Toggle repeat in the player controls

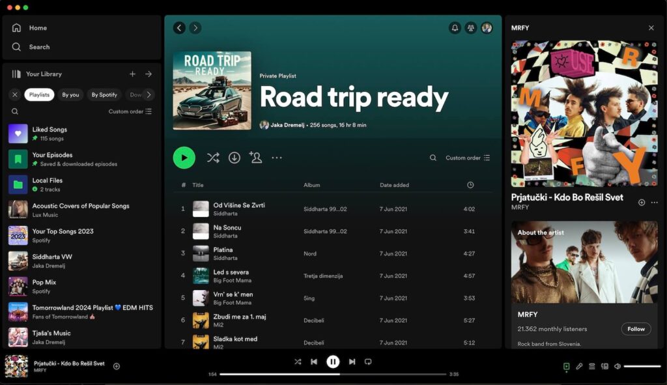coord(368,362)
